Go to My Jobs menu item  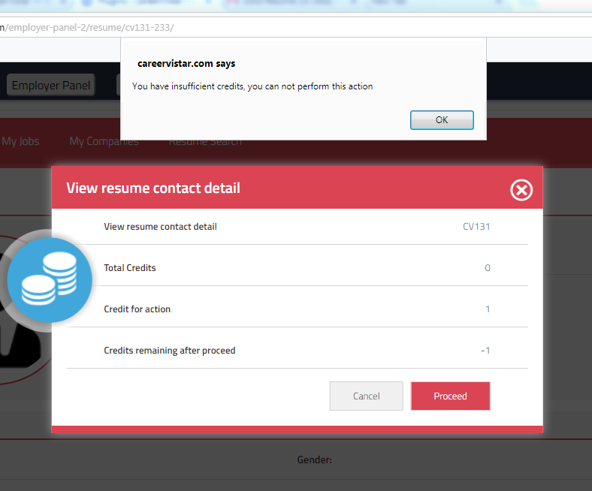pyautogui.click(x=20, y=141)
